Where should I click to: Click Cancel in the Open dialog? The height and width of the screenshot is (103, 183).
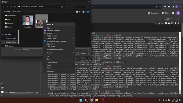(x=83, y=54)
